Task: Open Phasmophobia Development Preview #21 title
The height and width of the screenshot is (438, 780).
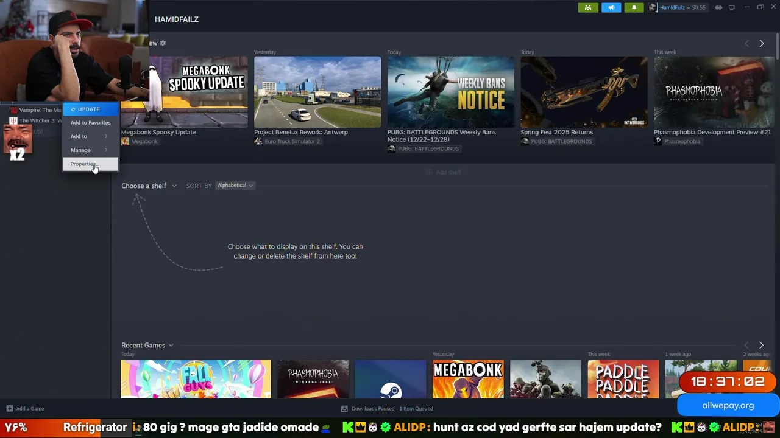Action: [712, 132]
